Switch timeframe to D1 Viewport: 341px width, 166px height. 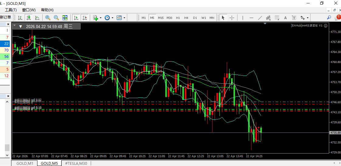[195, 18]
